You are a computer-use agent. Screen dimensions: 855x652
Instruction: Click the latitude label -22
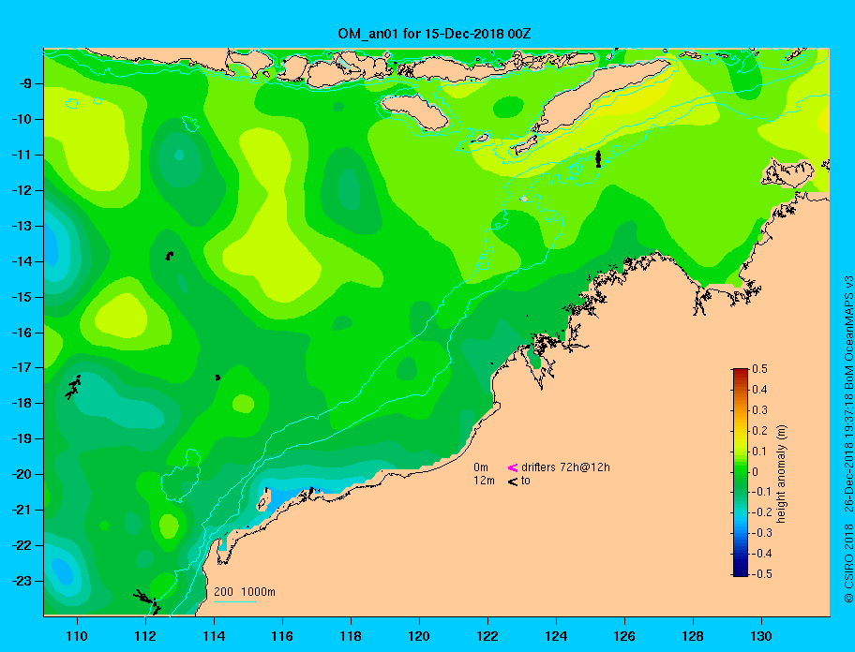[x=22, y=545]
